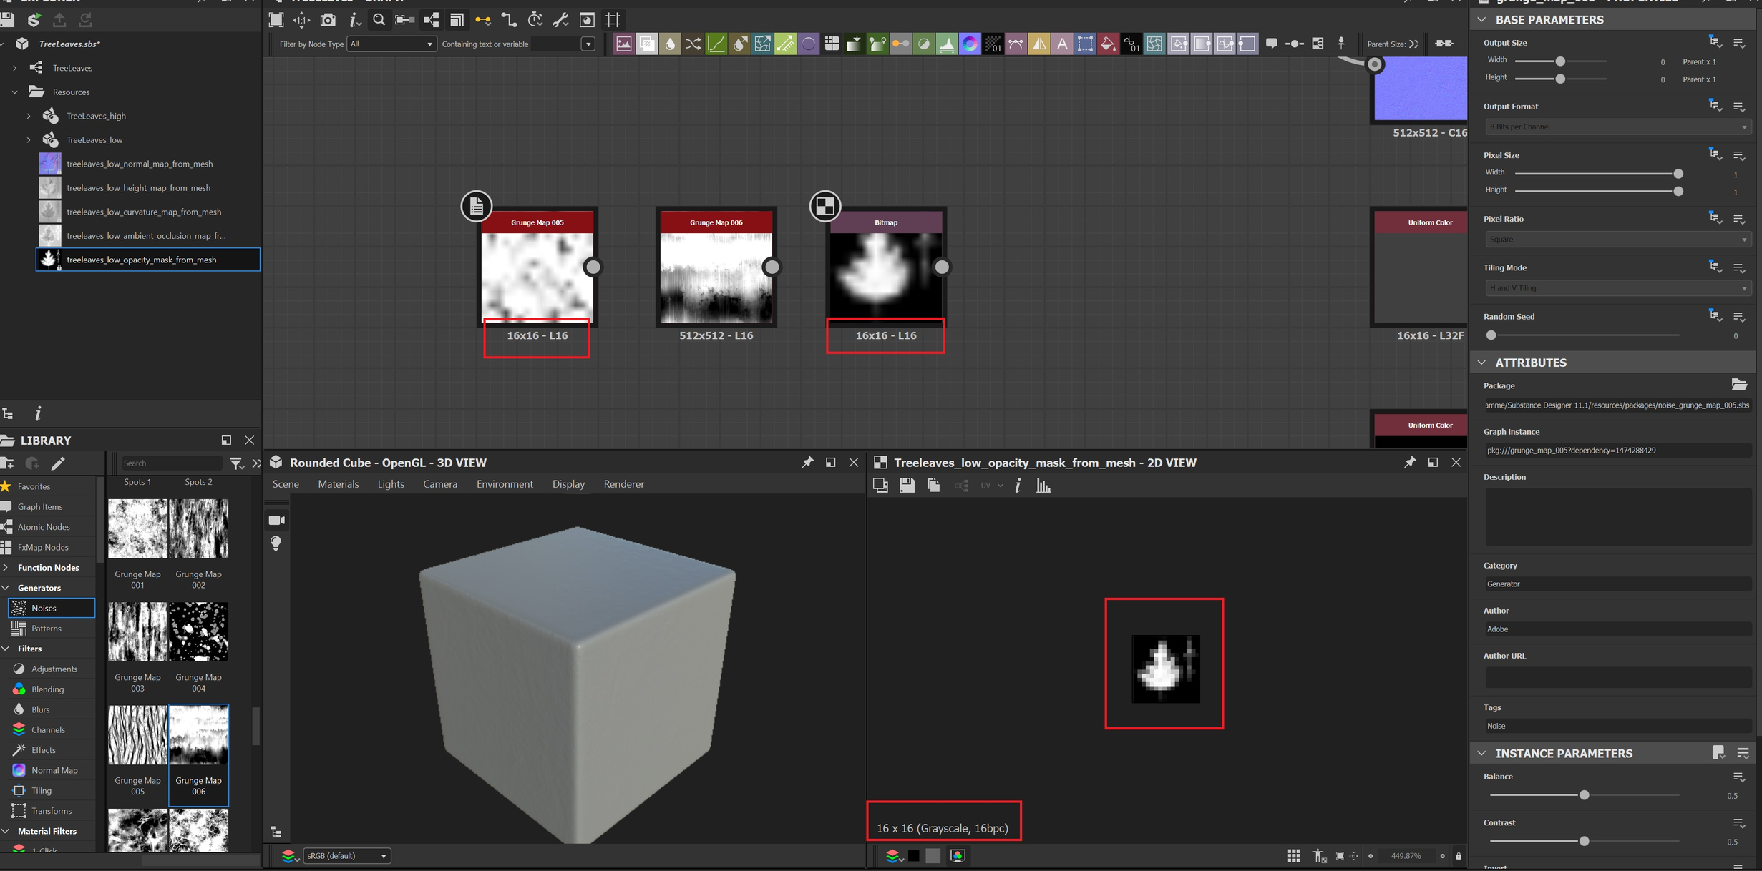Open the Renderer menu in 3D View
The image size is (1762, 871).
click(x=624, y=484)
